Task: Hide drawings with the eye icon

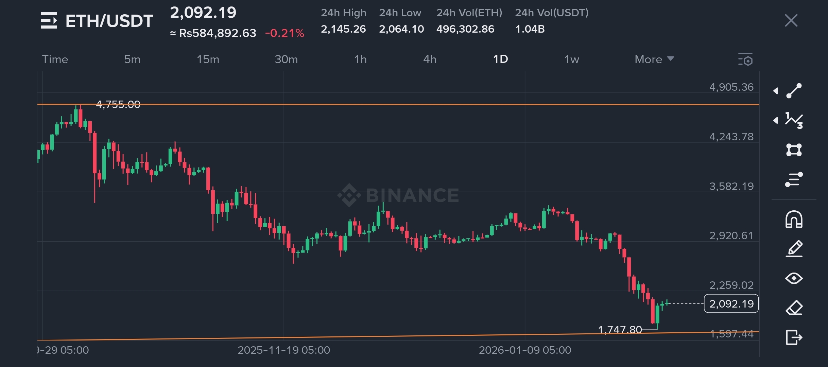Action: (x=794, y=278)
